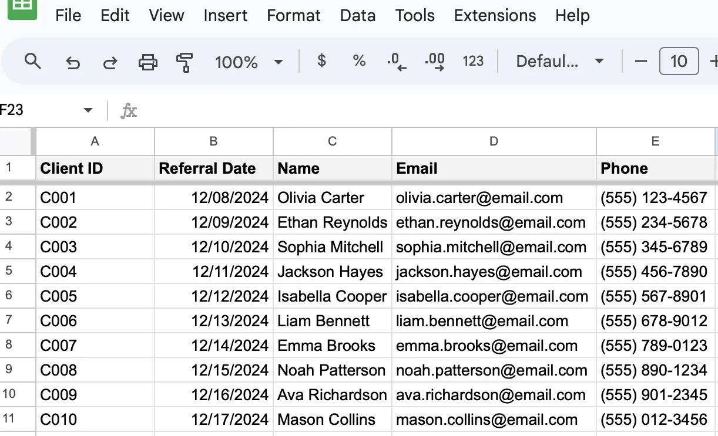The width and height of the screenshot is (718, 436).
Task: Select the Sophia Mitchell name cell
Action: [x=333, y=247]
